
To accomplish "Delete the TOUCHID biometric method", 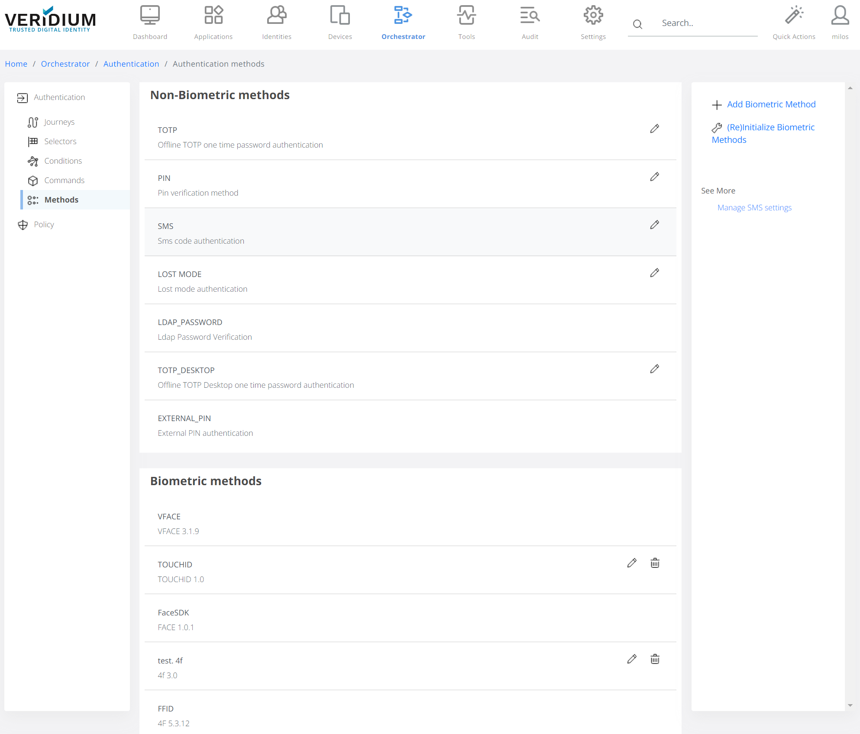I will pos(655,563).
